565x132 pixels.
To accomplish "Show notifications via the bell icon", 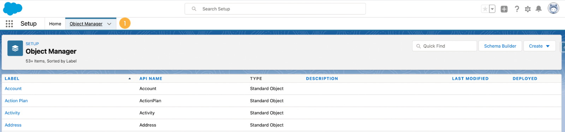I will (x=539, y=9).
